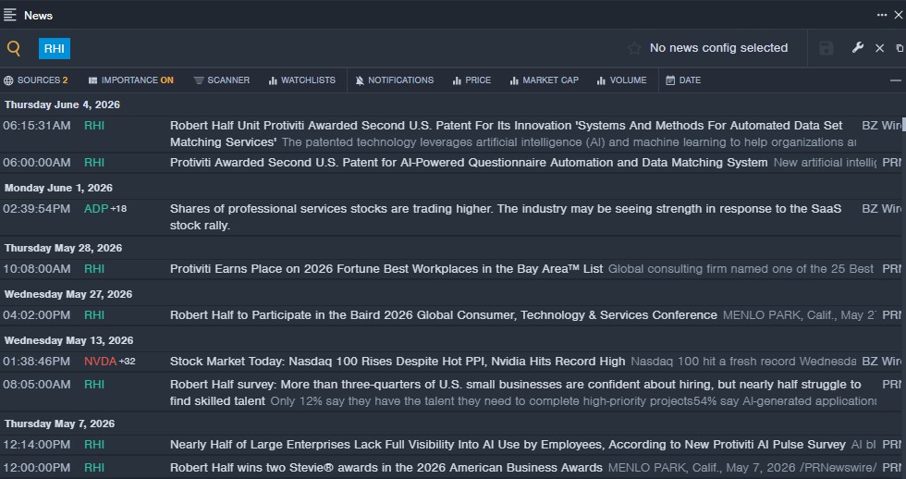The height and width of the screenshot is (479, 906).
Task: Click the News panel menu icon
Action: tap(10, 15)
